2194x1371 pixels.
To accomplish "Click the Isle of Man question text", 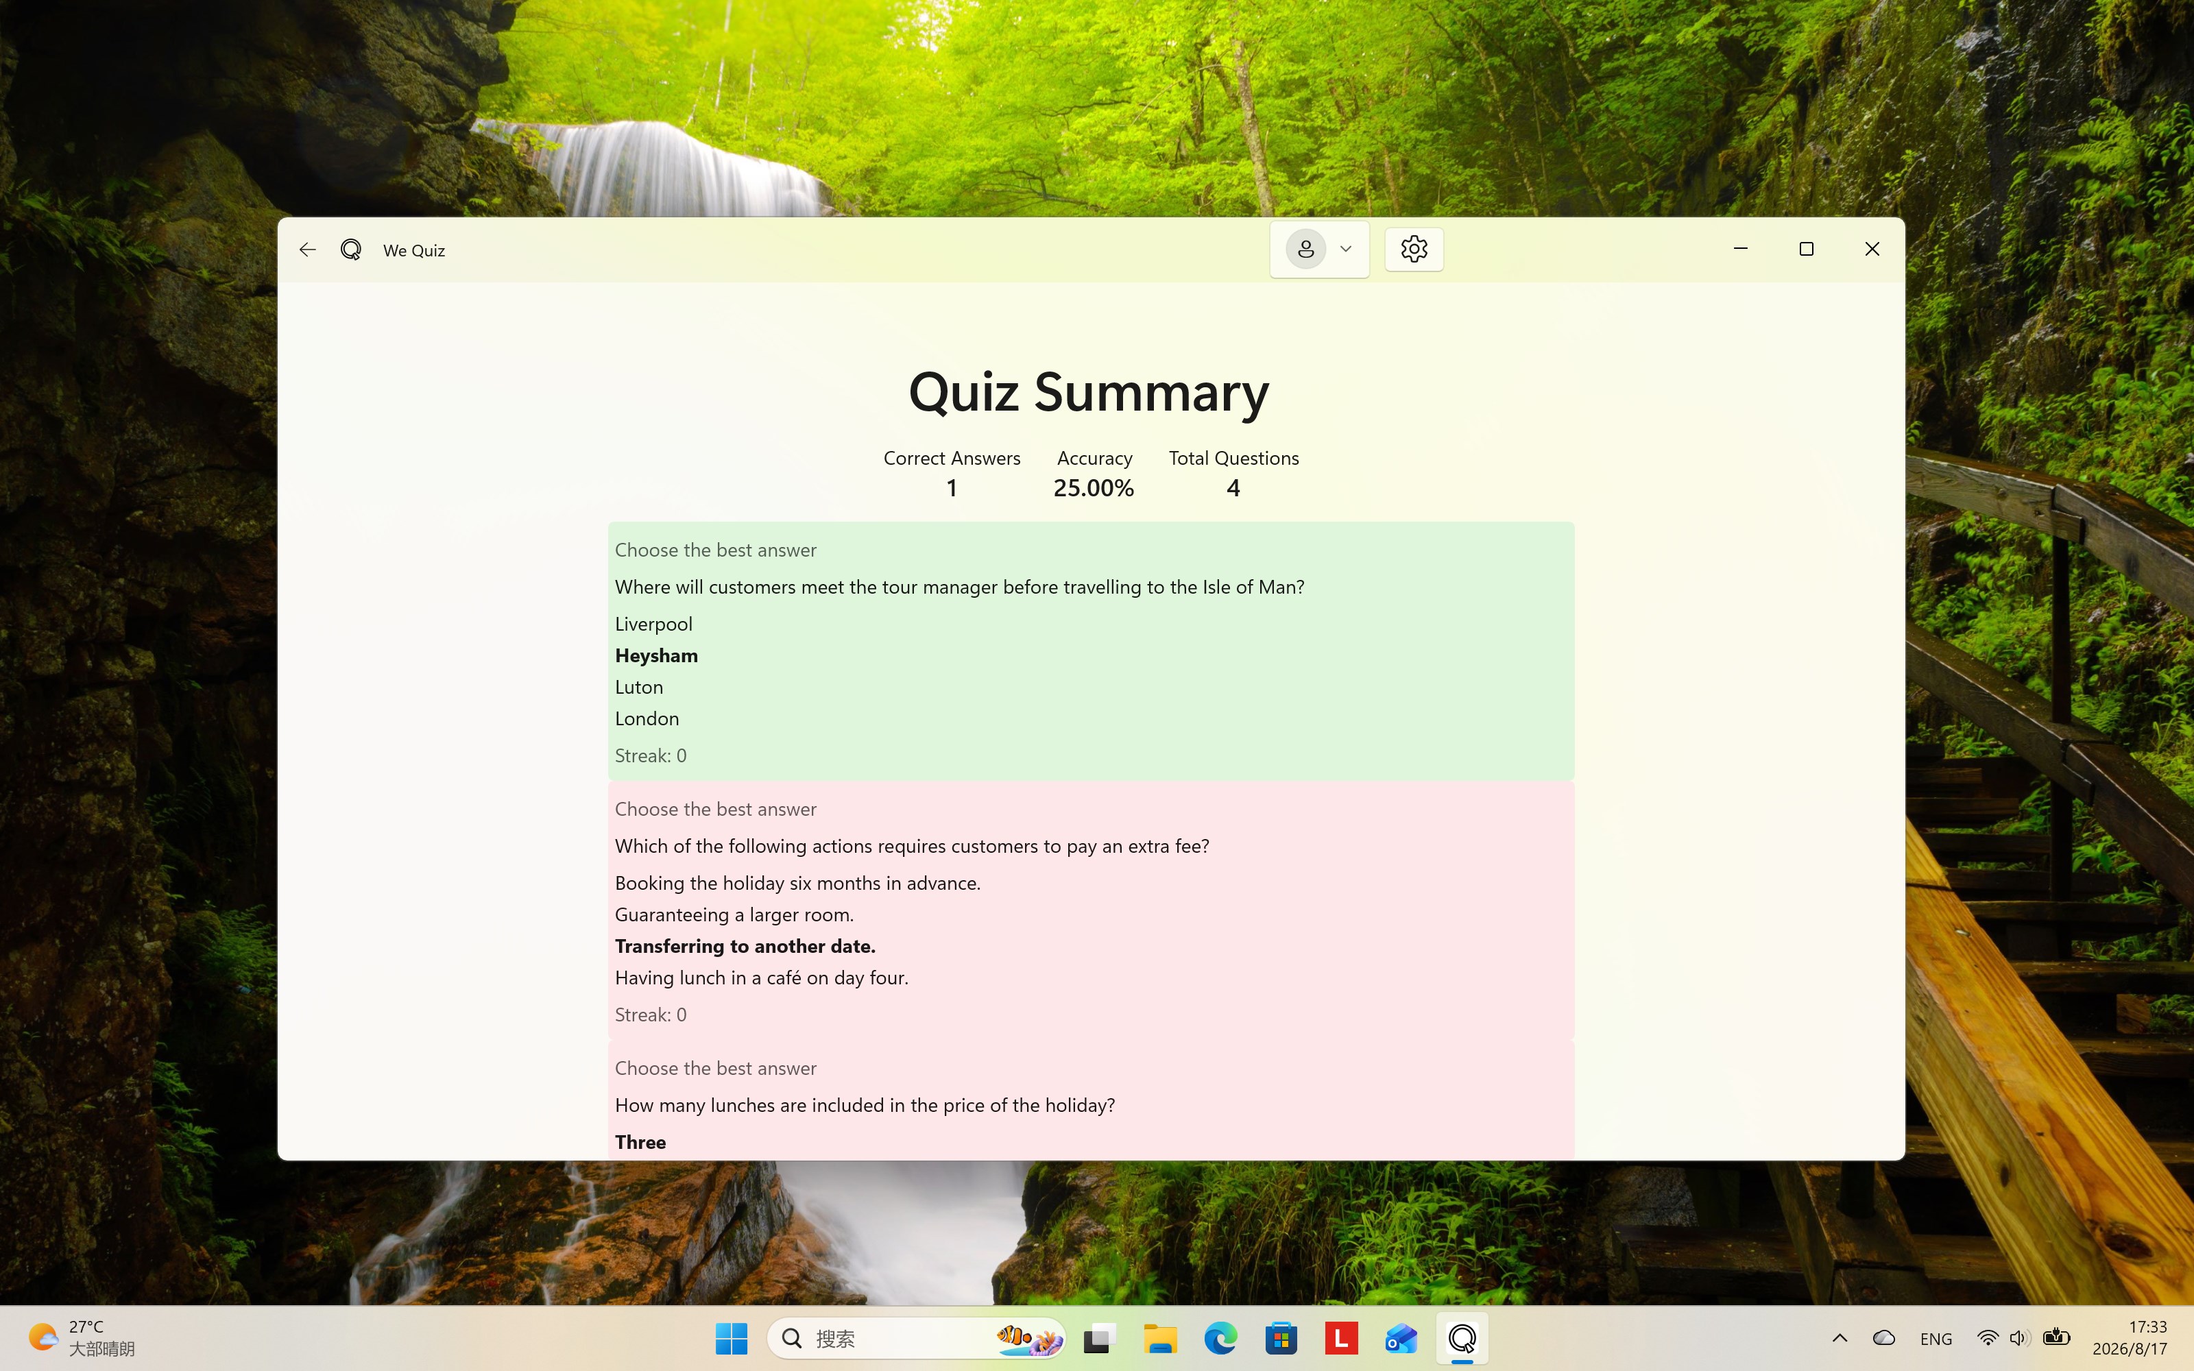I will pyautogui.click(x=960, y=587).
